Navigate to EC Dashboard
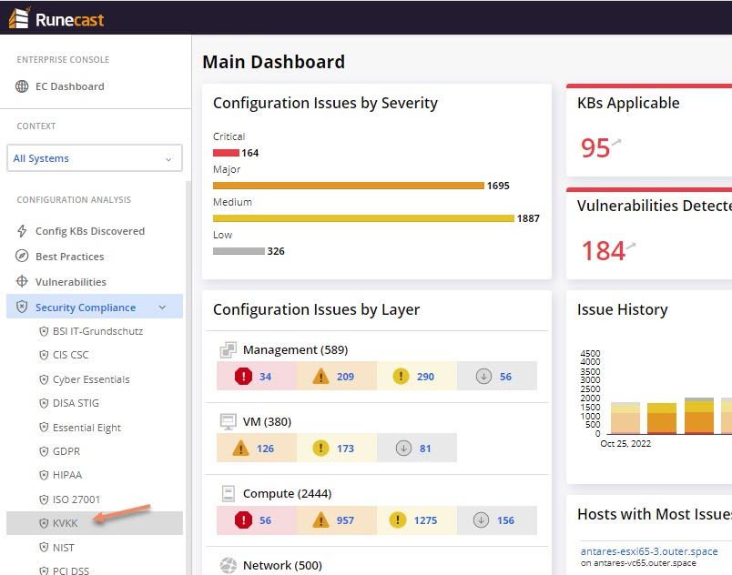 70,86
